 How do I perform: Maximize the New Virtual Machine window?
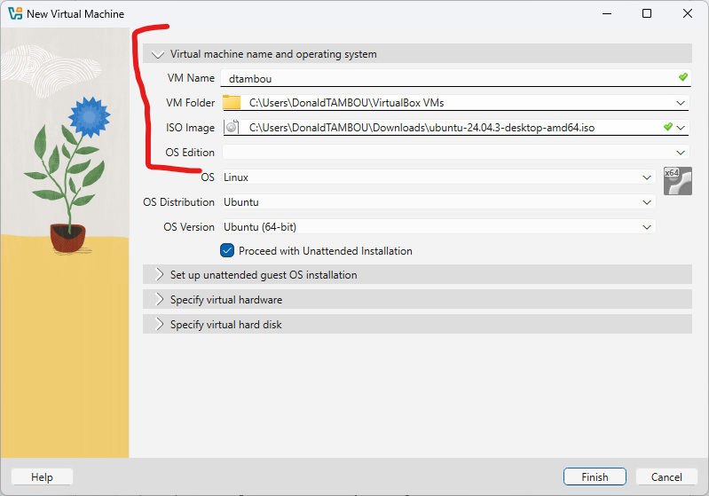coord(647,13)
